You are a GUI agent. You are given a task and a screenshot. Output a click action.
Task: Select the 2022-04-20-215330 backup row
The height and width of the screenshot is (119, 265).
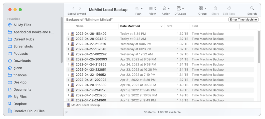pyautogui.click(x=91, y=85)
